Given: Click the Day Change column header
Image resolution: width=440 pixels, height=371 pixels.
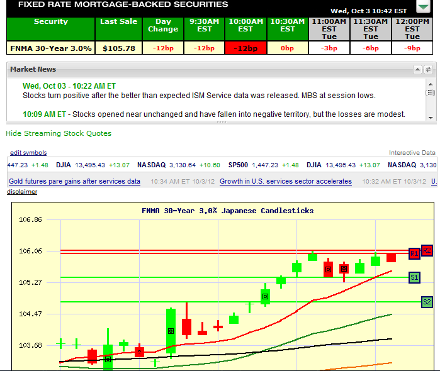Looking at the screenshot, I should tap(163, 29).
